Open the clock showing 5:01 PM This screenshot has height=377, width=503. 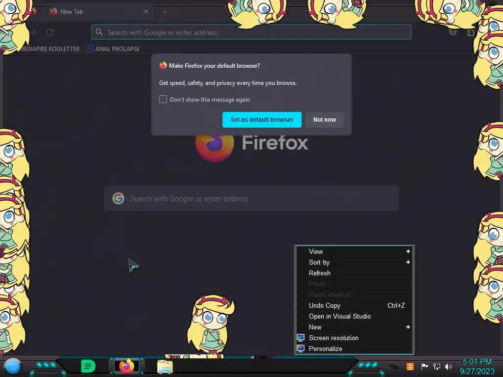click(x=477, y=366)
